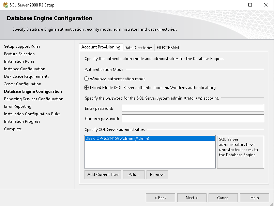
Task: Click Disk Space Requirements step
Action: point(27,76)
